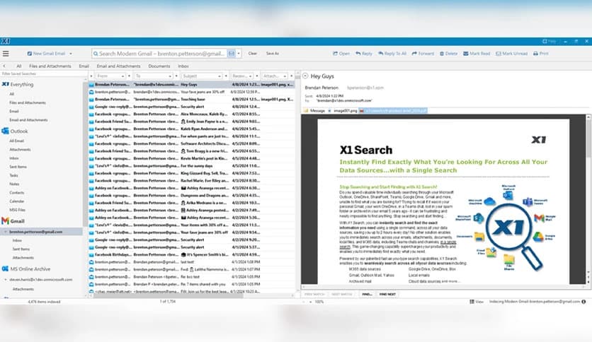Click the Help icon in title bar
Screen dimensions: 592x342
point(545,41)
